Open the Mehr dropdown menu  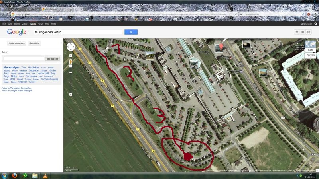pos(54,24)
